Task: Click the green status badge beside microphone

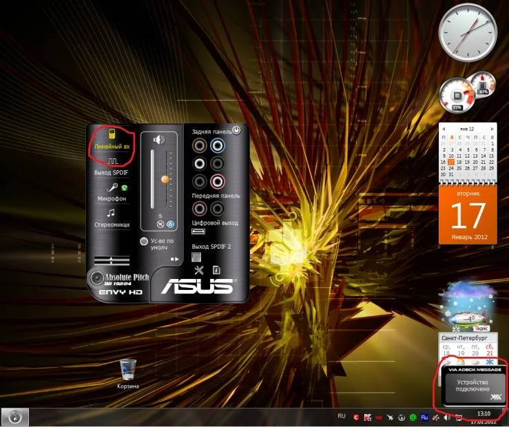Action: tap(124, 187)
